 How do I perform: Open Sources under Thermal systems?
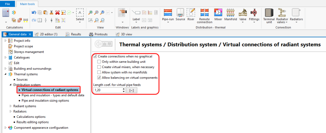click(22, 79)
